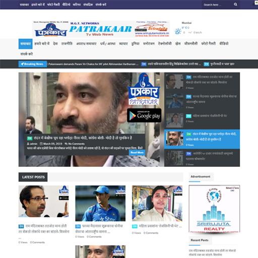Click the search magnifier icon
Viewport: 258px width, 258px height.
pyautogui.click(x=235, y=5)
